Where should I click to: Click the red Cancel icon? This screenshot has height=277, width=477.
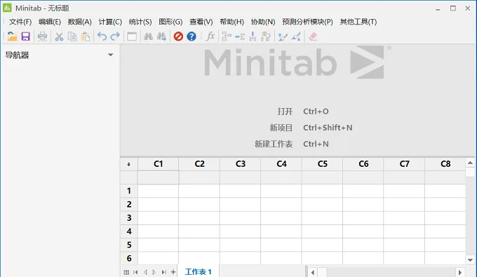(178, 36)
